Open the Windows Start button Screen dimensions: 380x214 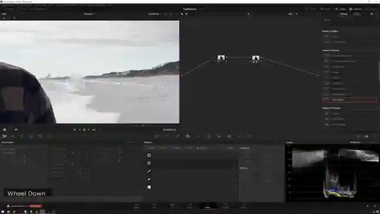point(2,212)
